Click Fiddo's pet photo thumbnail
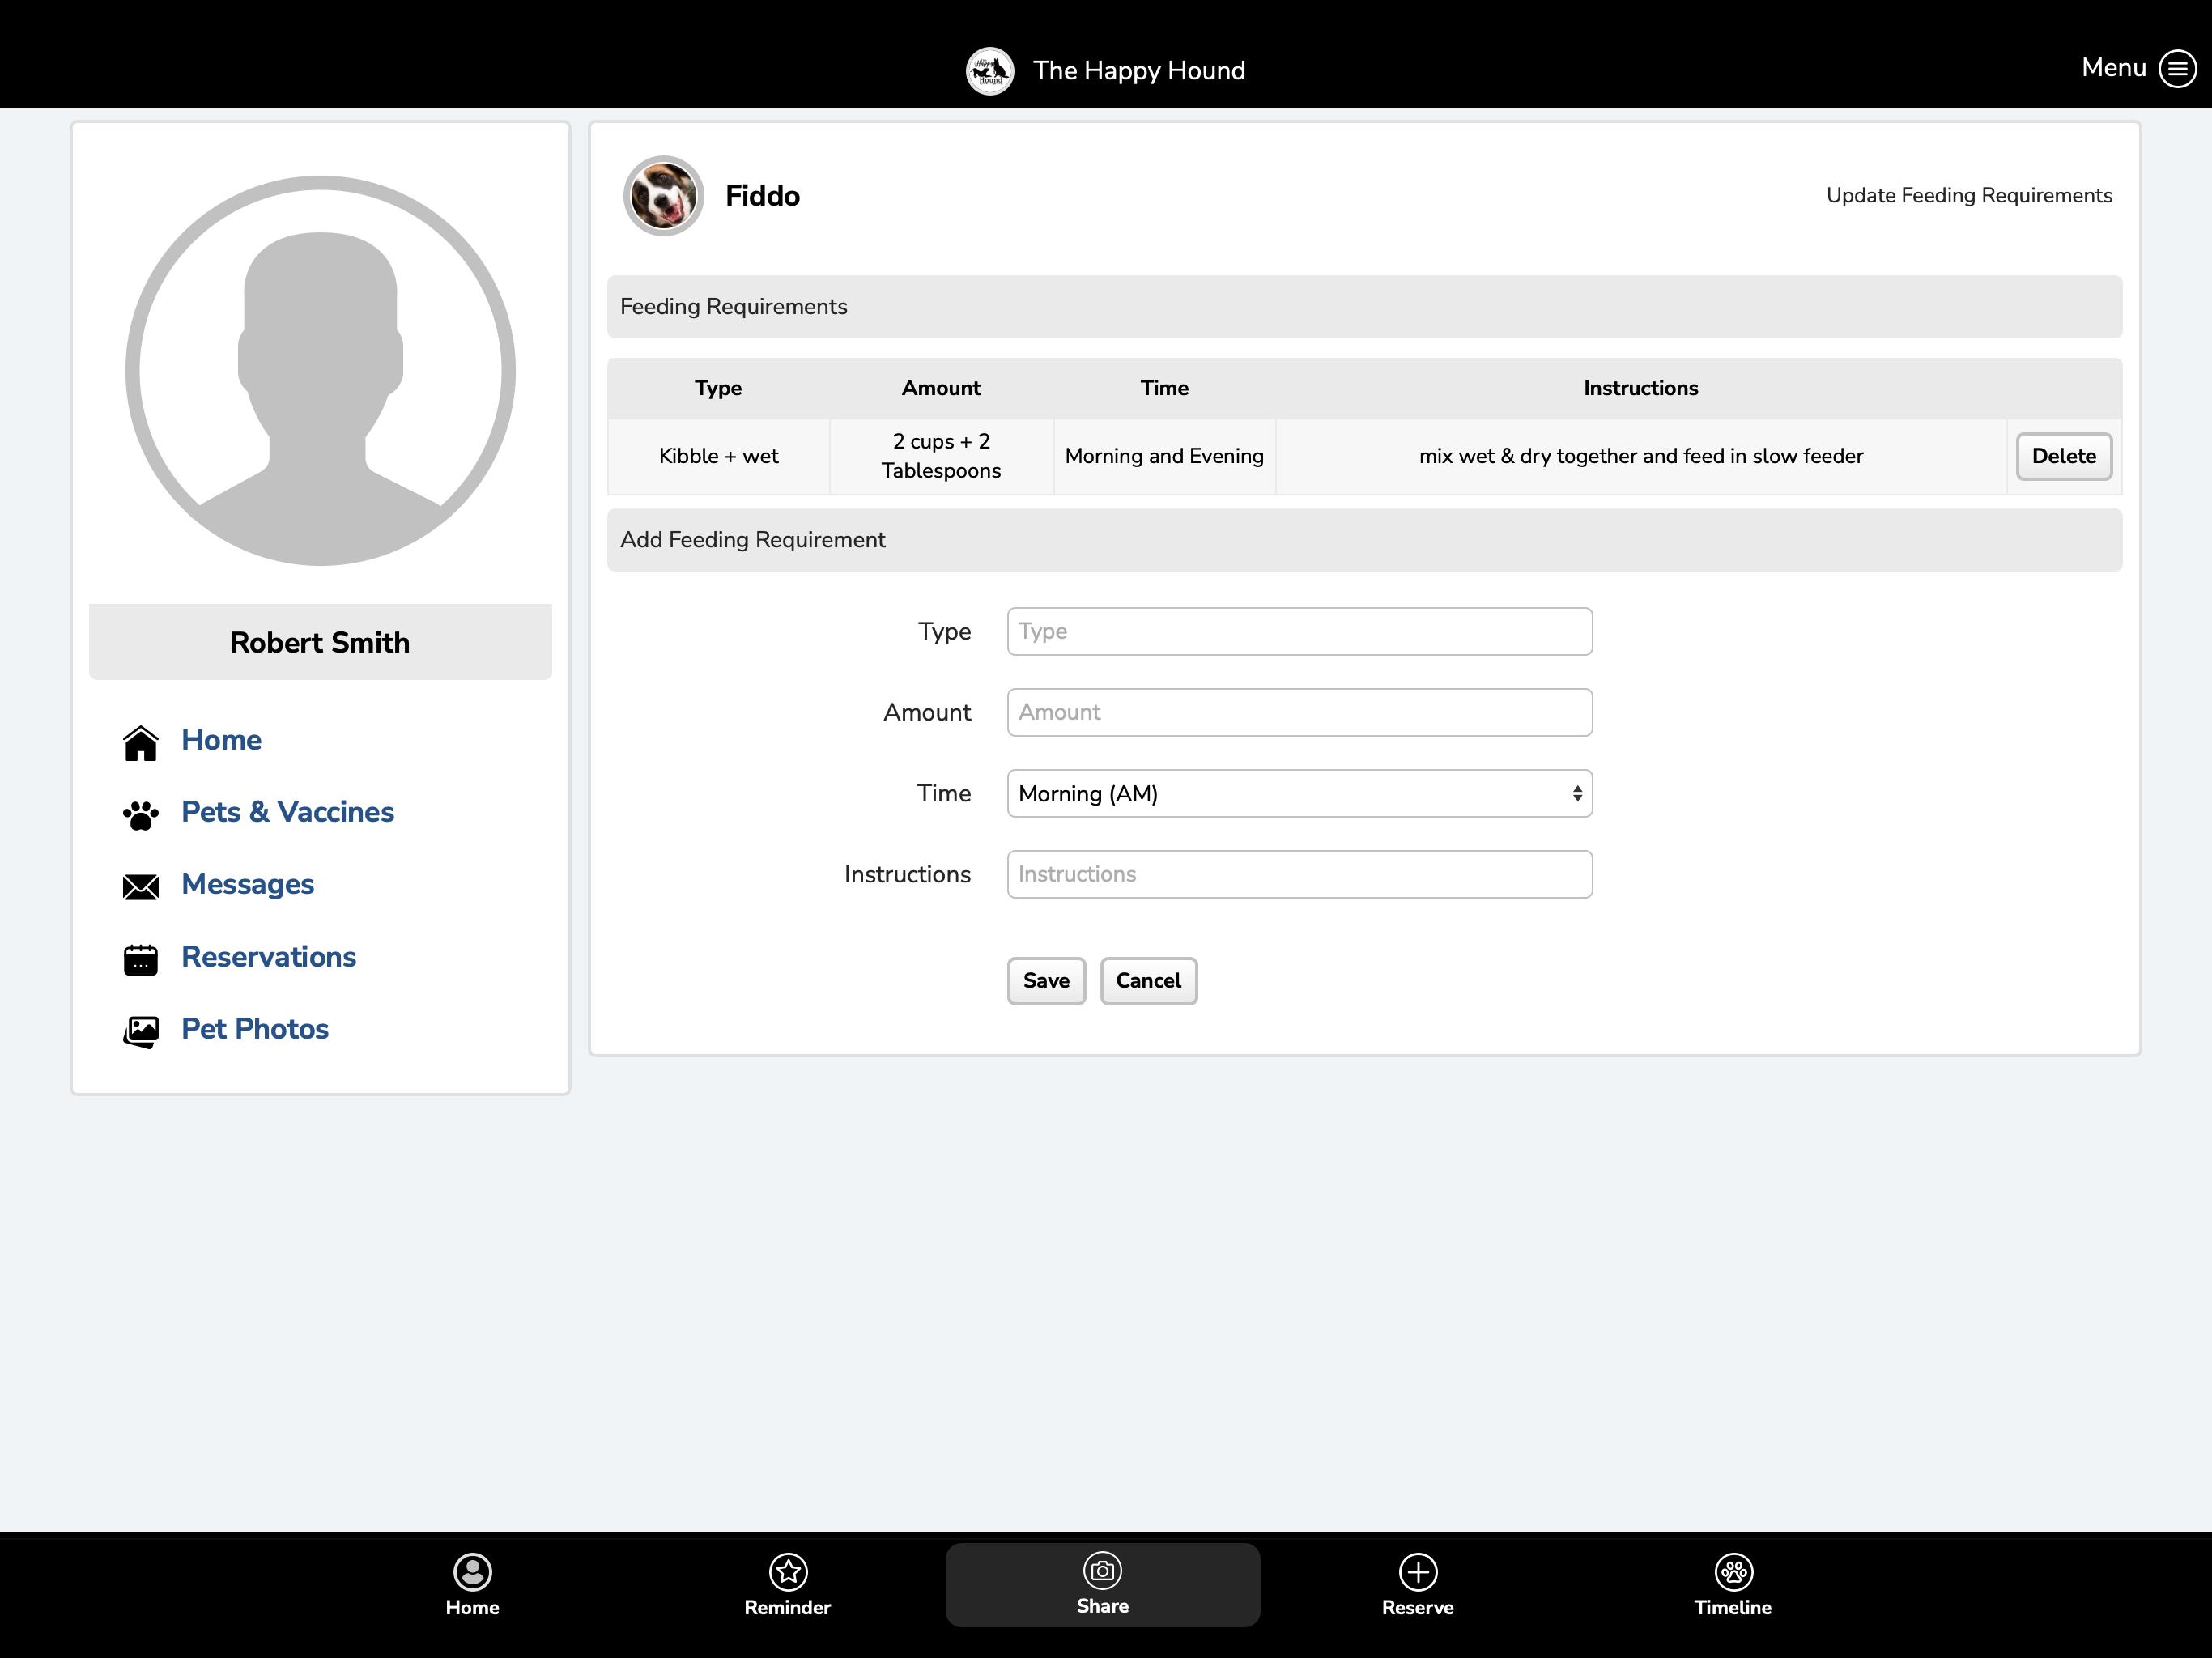The image size is (2212, 1658). (664, 196)
